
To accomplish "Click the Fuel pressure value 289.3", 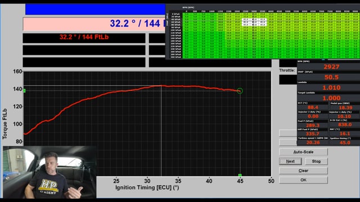I will (x=313, y=125).
